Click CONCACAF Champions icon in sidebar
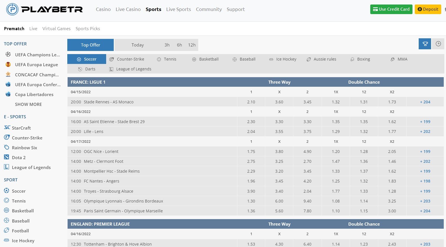446x247 pixels. (x=8, y=74)
